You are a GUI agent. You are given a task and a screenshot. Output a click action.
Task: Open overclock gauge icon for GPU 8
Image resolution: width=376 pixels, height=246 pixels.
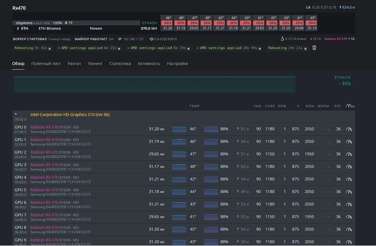tap(349, 229)
